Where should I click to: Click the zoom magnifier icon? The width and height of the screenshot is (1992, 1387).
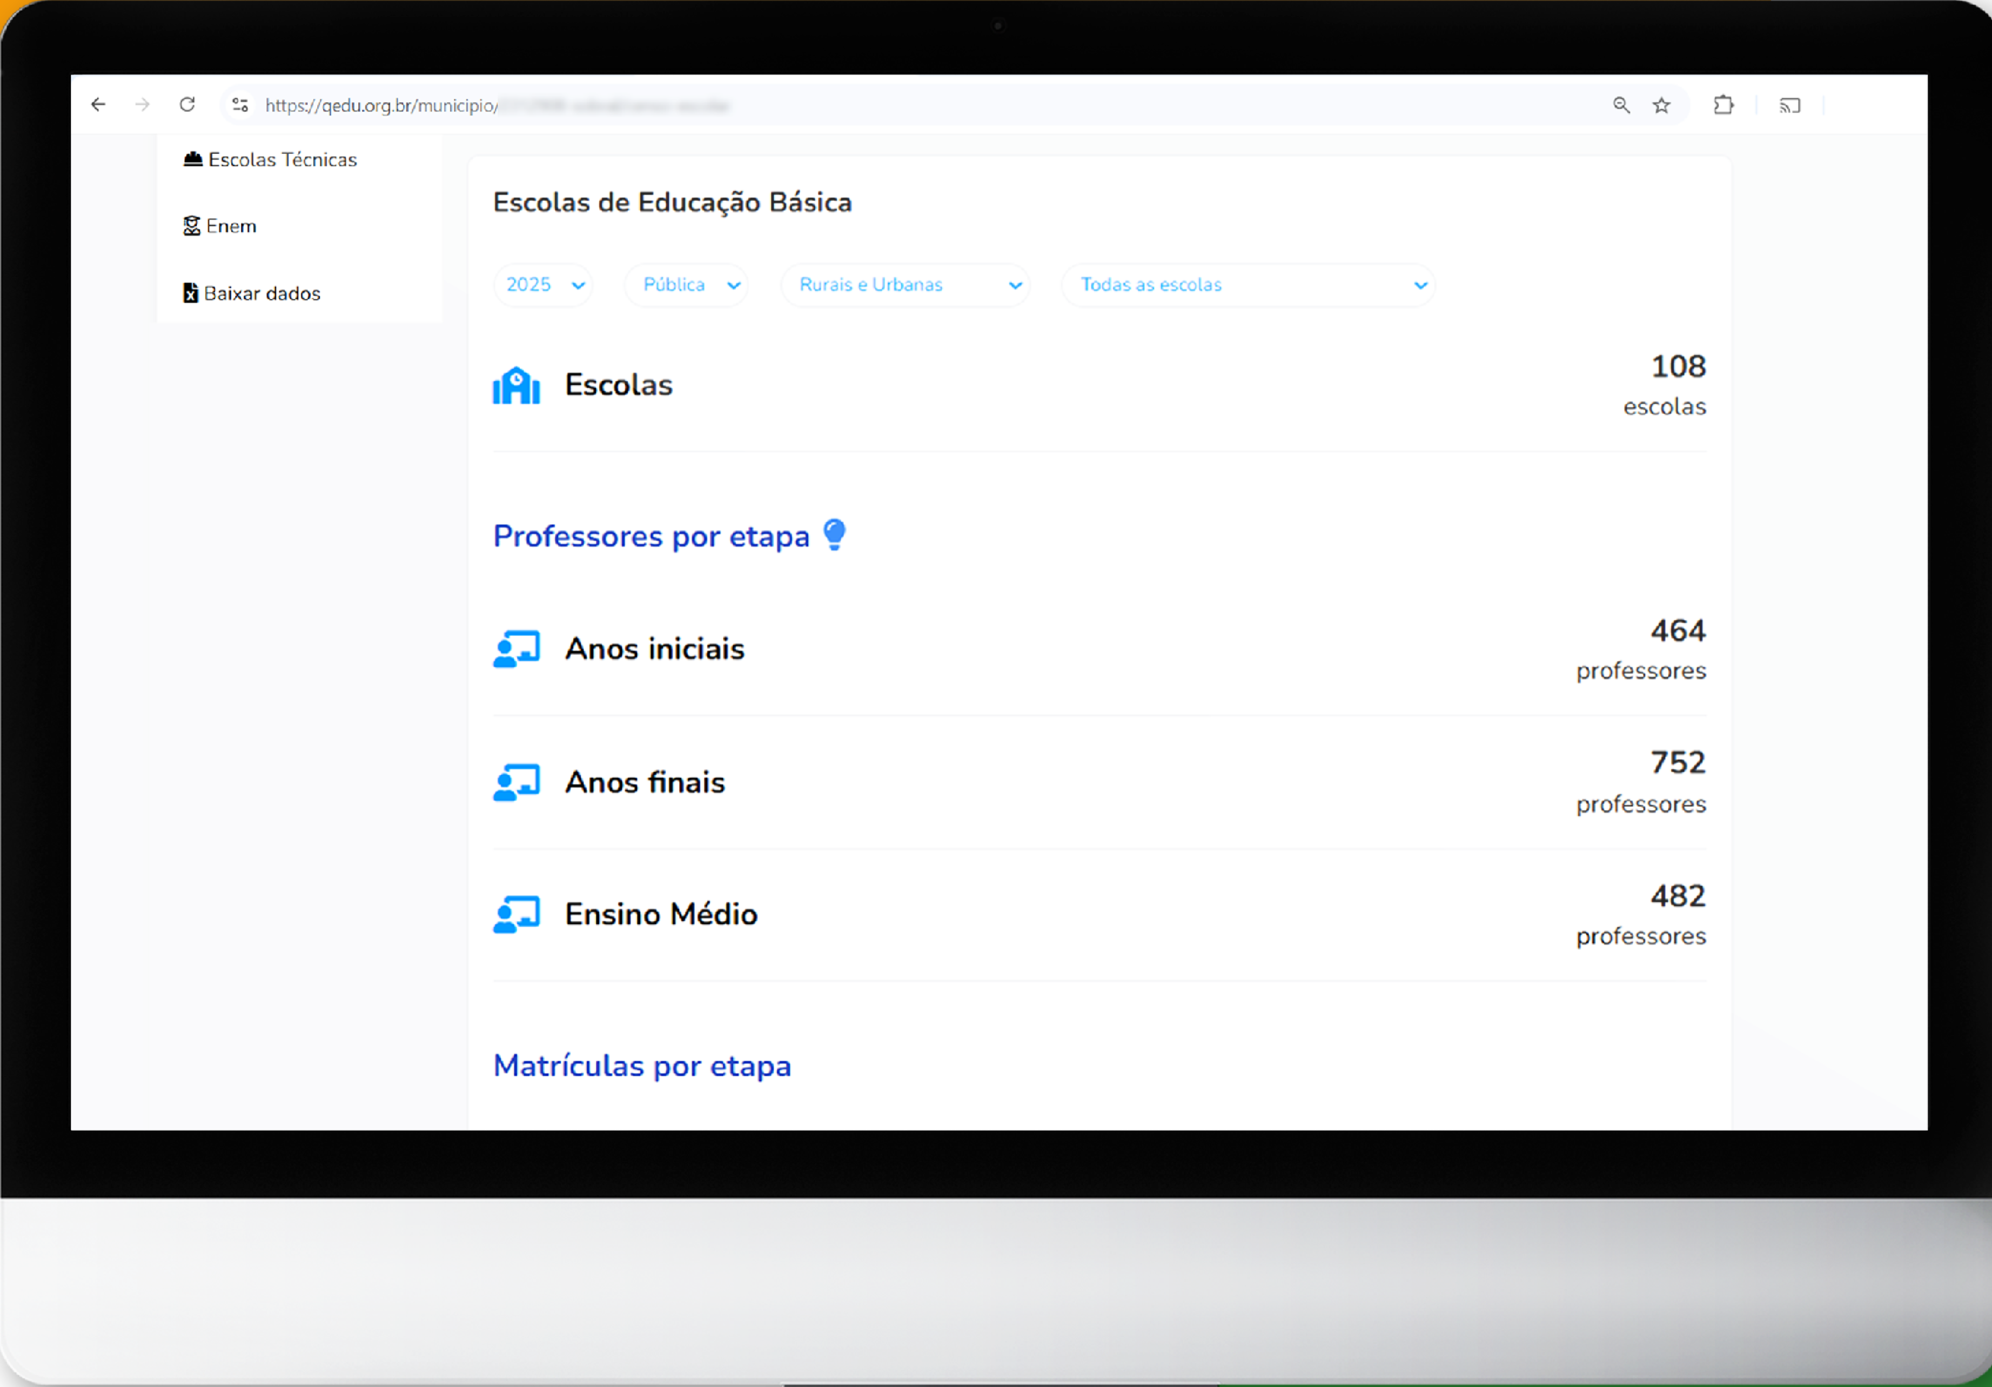click(x=1621, y=105)
